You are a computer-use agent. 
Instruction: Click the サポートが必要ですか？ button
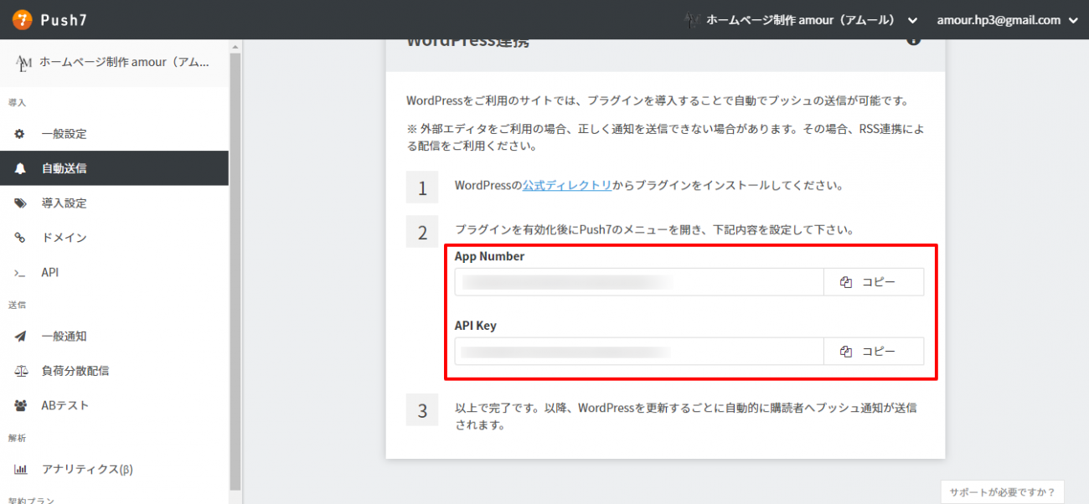coord(1002,491)
